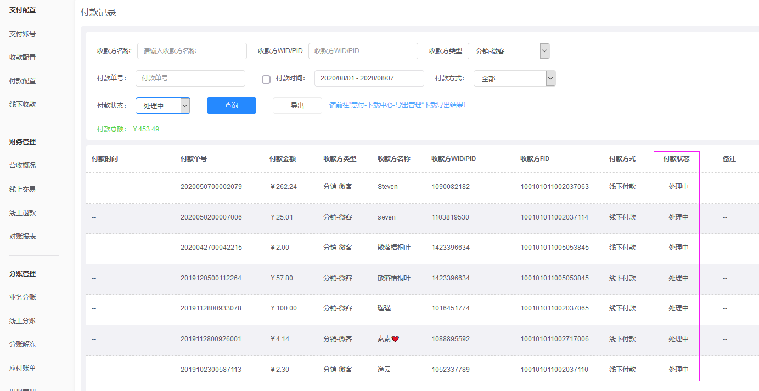This screenshot has width=759, height=391.
Task: Click the download center export hint link
Action: [397, 105]
